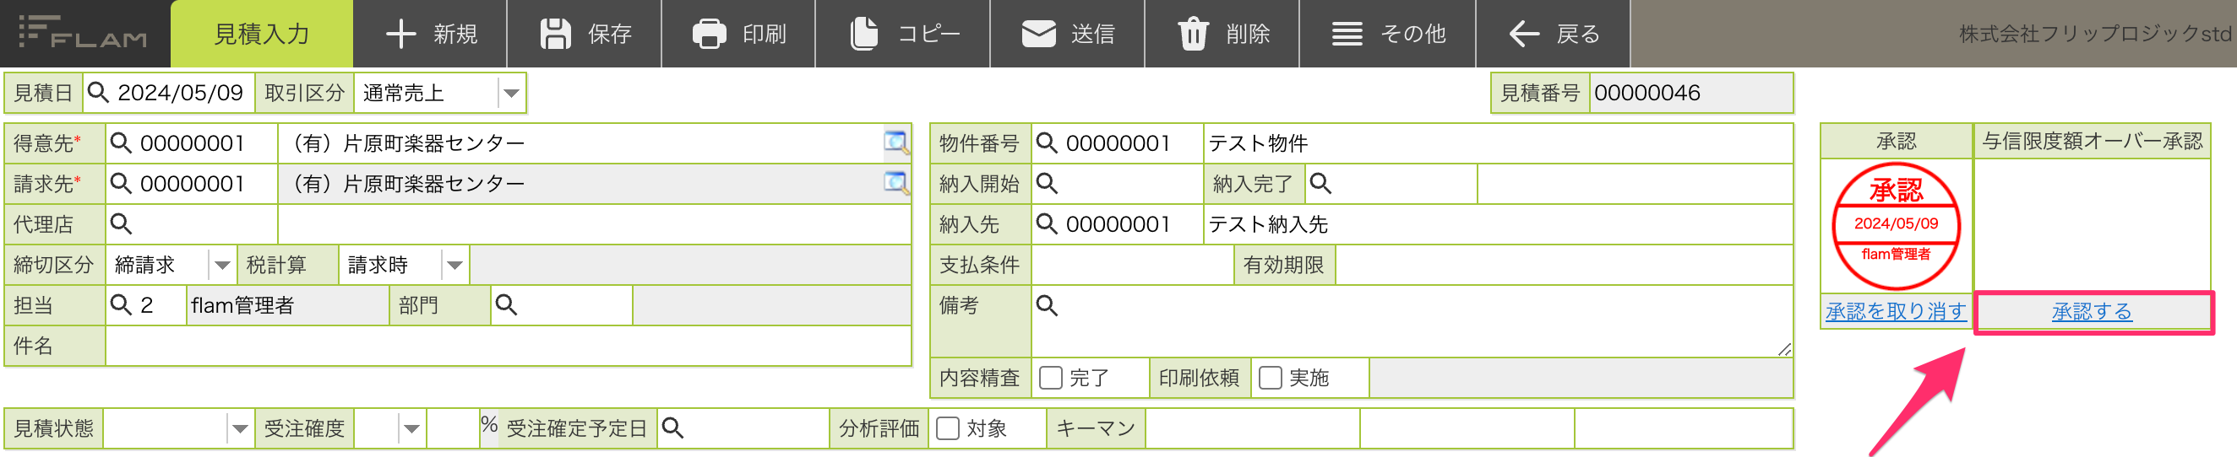This screenshot has height=457, width=2237.
Task: Open 締切区分 dropdown showing 締請求
Action: tap(171, 266)
